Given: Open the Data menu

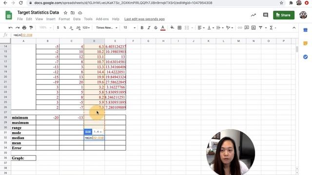Looking at the screenshot, I should coord(77,19).
